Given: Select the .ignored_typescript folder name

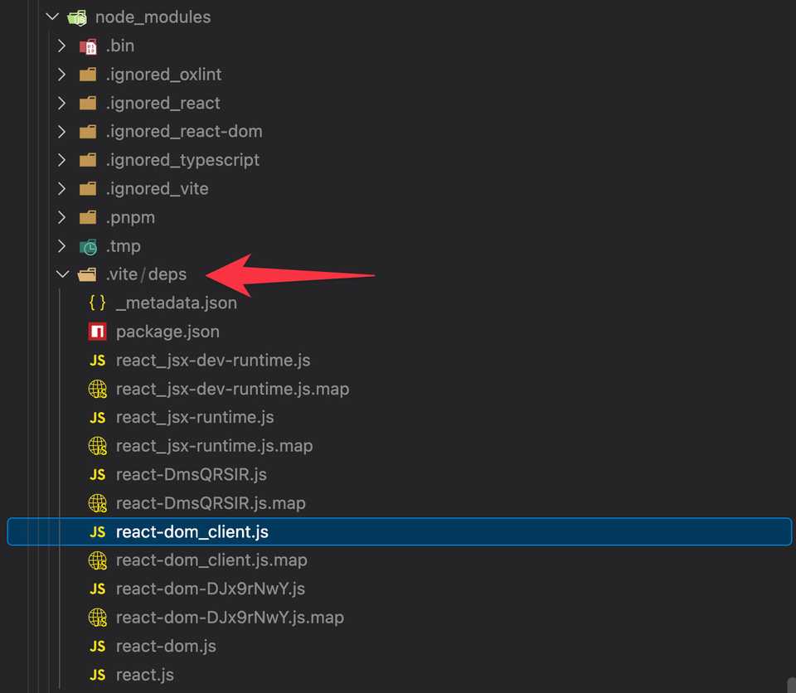Looking at the screenshot, I should coord(182,161).
